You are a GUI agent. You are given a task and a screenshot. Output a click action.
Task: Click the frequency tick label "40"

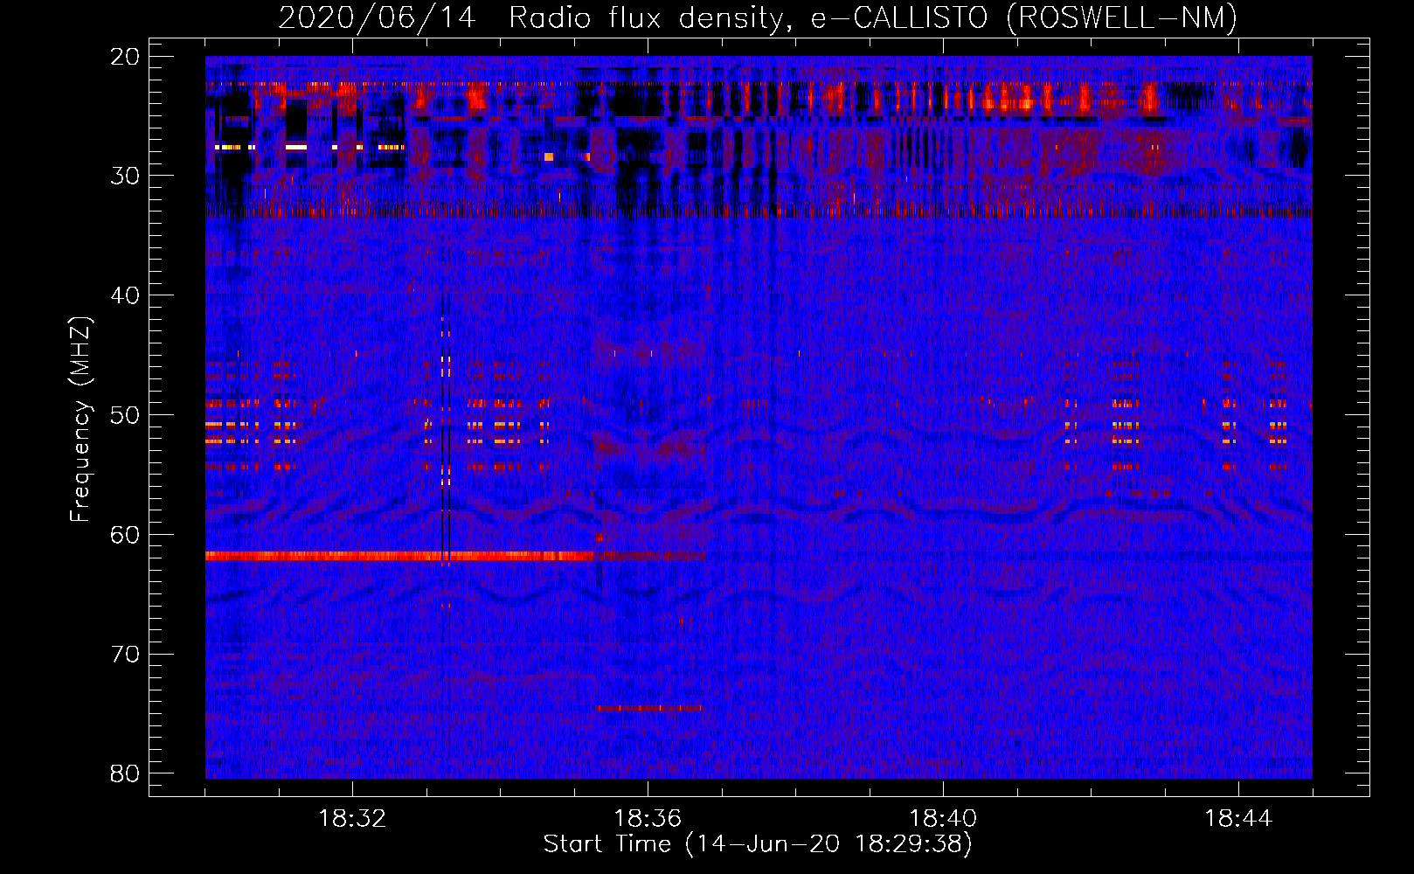coord(126,295)
